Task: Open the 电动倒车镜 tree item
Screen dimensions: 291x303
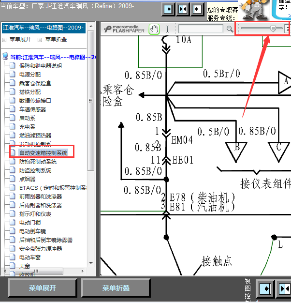Action: 32,231
